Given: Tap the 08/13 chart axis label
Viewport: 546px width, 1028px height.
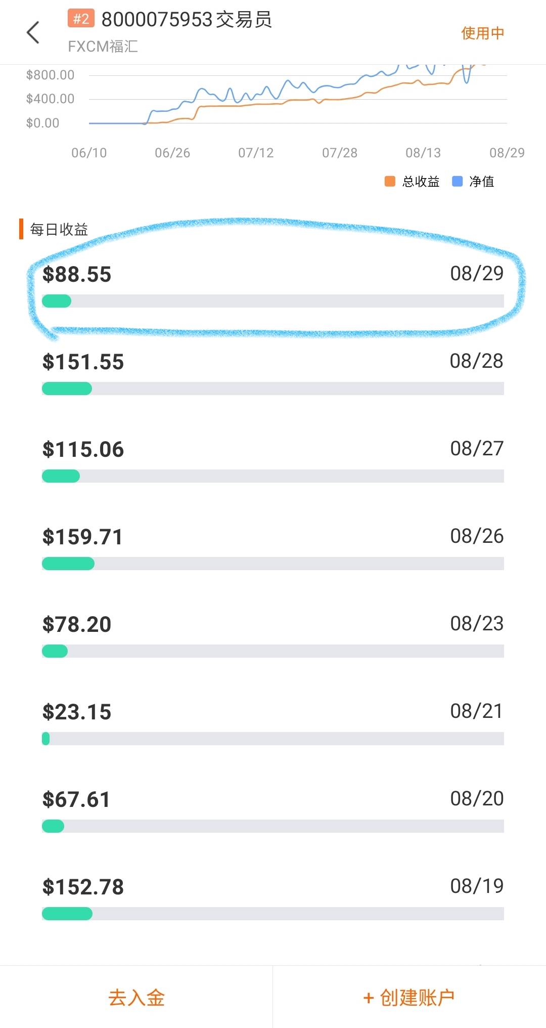Looking at the screenshot, I should [x=423, y=153].
